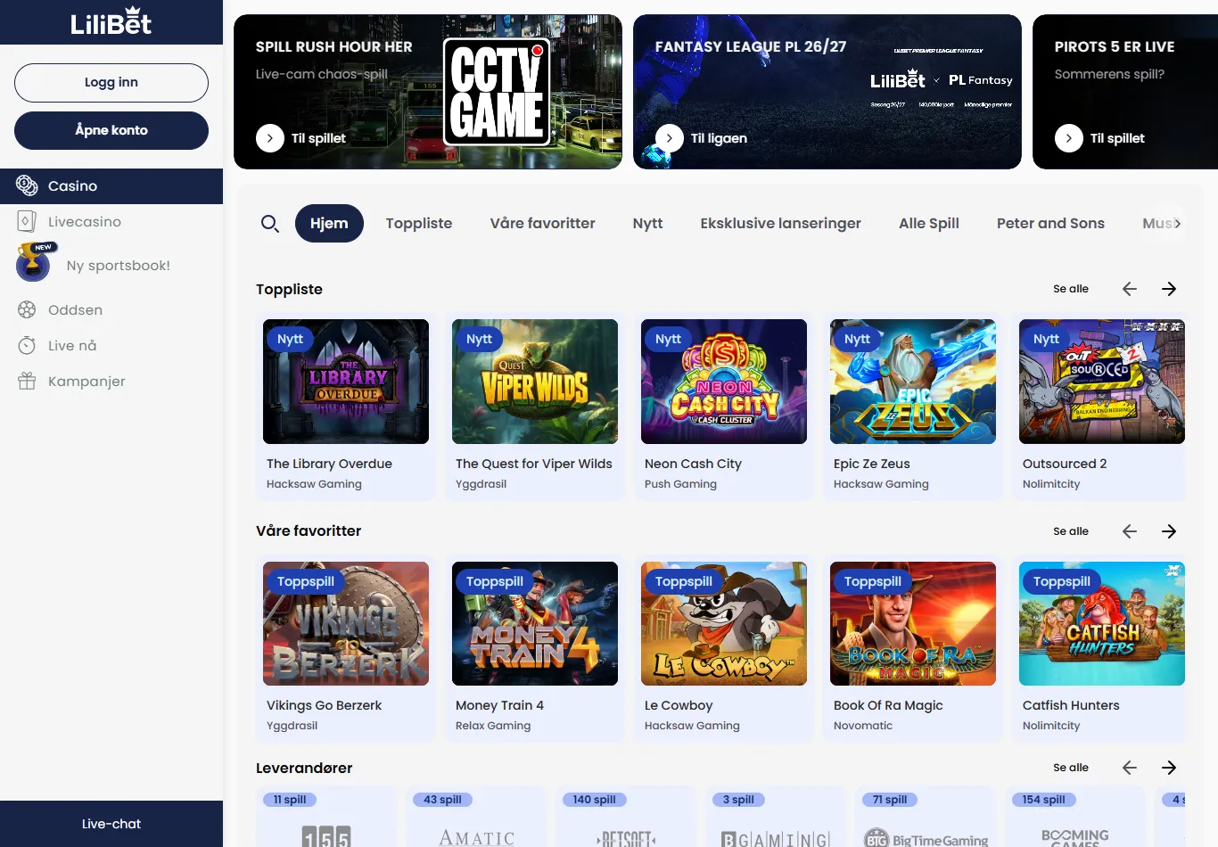The width and height of the screenshot is (1218, 847).
Task: Open Kampanjer in the sidebar
Action: click(x=111, y=382)
